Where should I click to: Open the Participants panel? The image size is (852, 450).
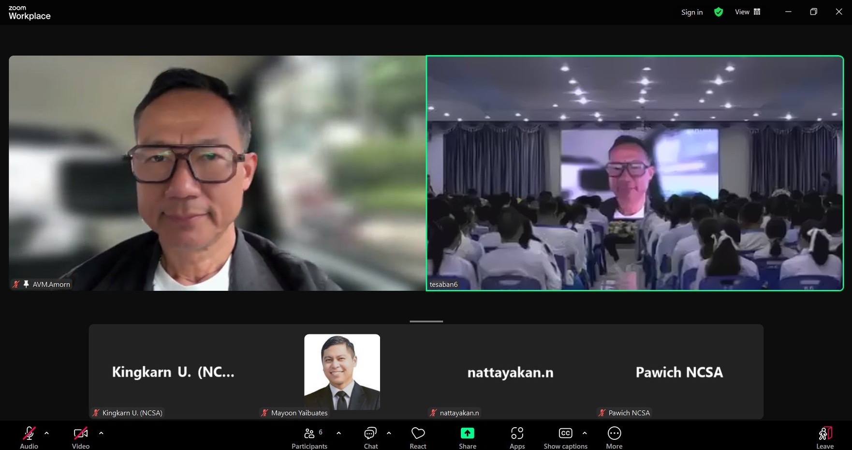point(309,437)
